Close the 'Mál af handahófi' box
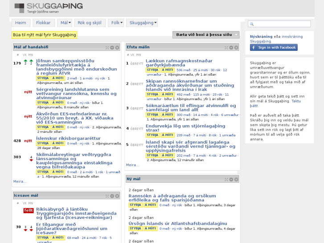 pyautogui.click(x=117, y=48)
